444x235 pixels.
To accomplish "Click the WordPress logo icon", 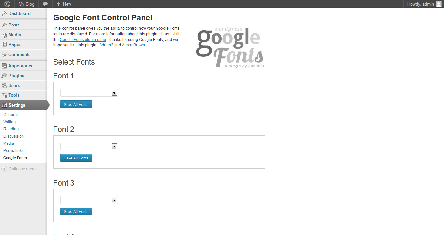I will 7,4.
